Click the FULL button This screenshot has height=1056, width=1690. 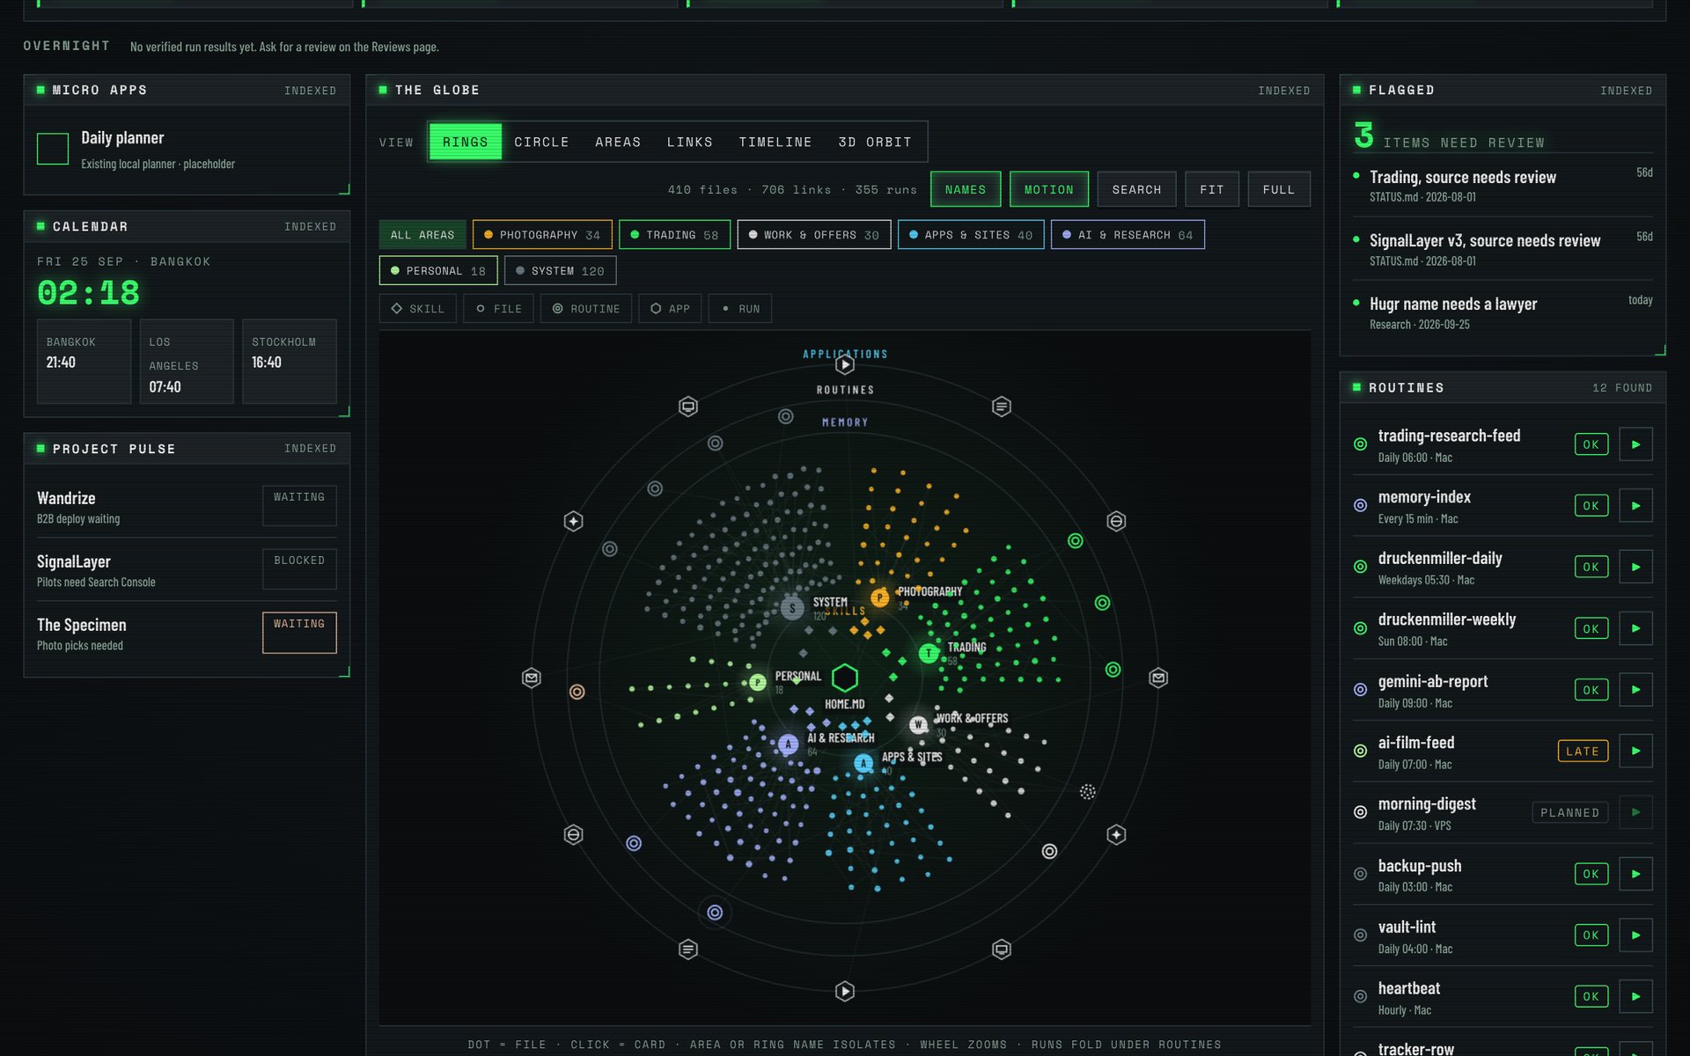pos(1279,189)
